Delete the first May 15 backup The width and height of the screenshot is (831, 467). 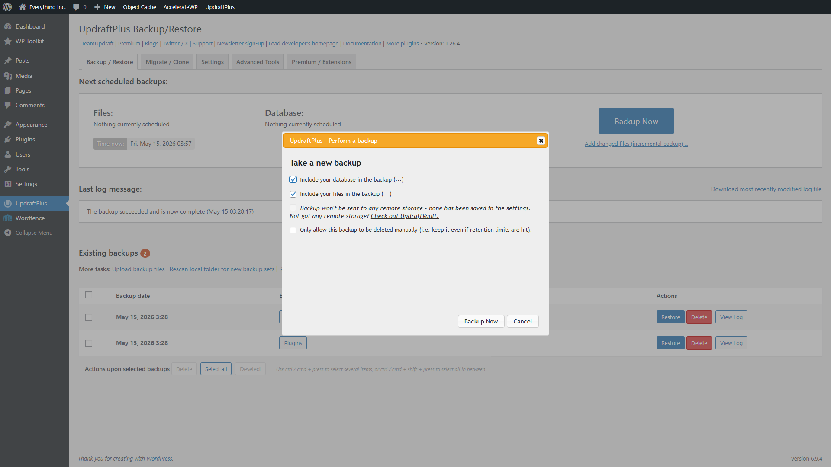click(x=699, y=317)
